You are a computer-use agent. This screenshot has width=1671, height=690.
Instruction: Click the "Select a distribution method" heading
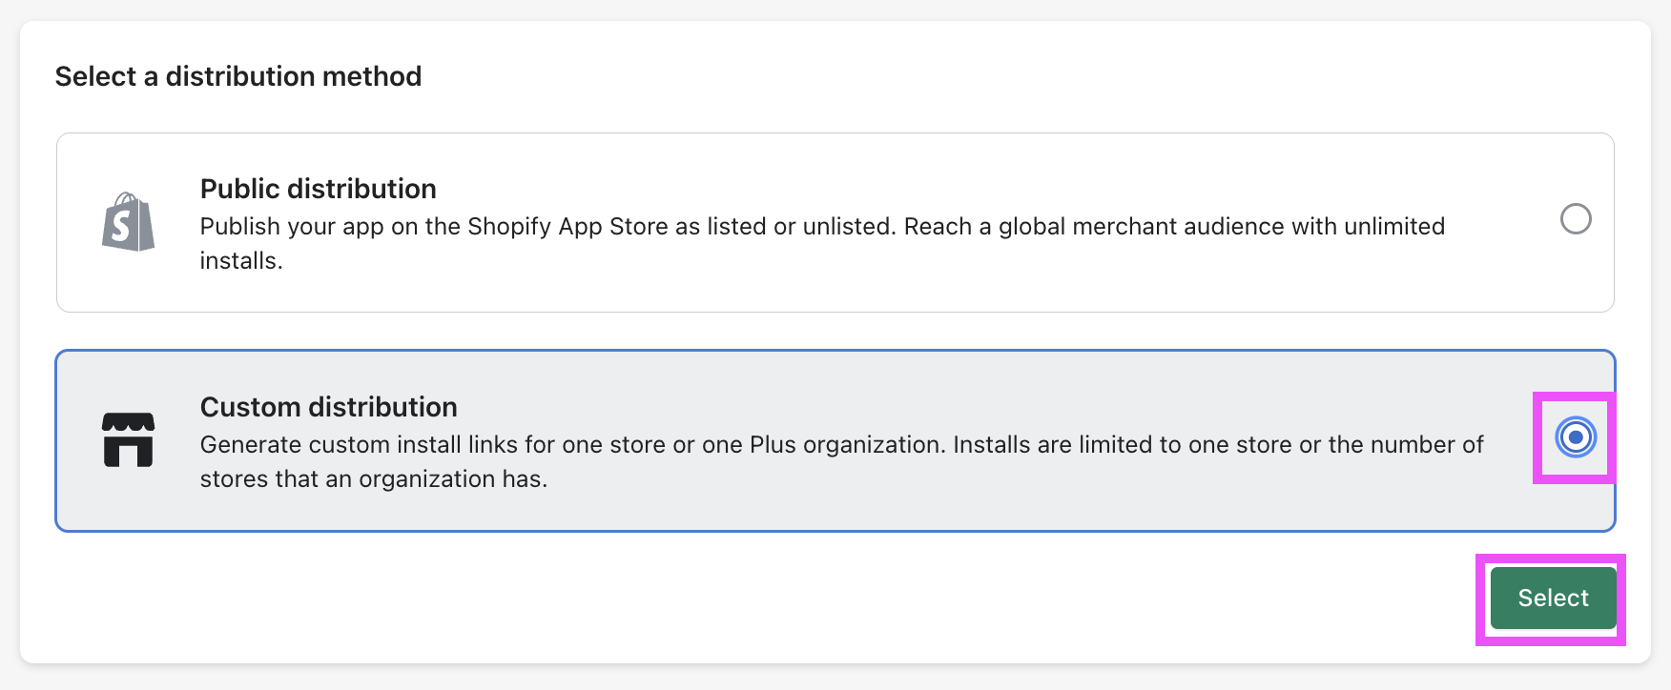click(238, 76)
